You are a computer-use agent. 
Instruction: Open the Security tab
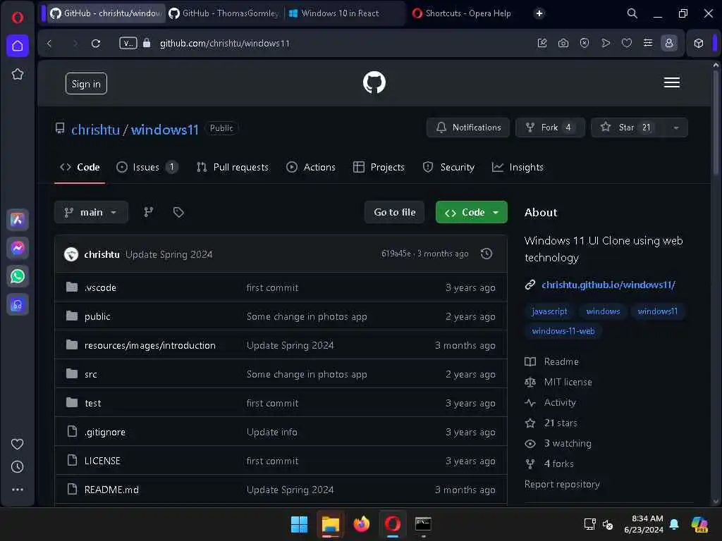point(448,167)
